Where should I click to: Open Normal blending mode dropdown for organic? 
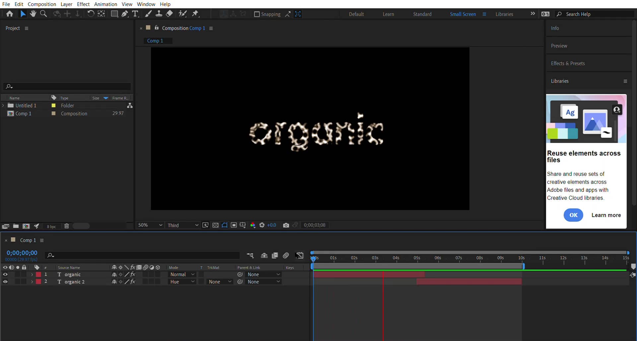point(182,275)
